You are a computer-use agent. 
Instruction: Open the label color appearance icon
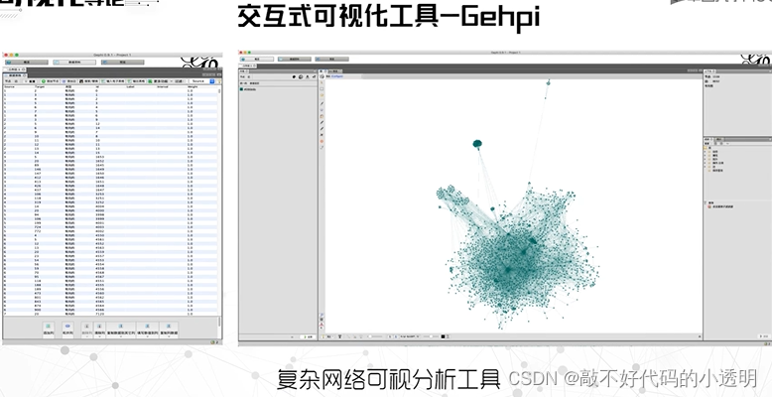308,76
